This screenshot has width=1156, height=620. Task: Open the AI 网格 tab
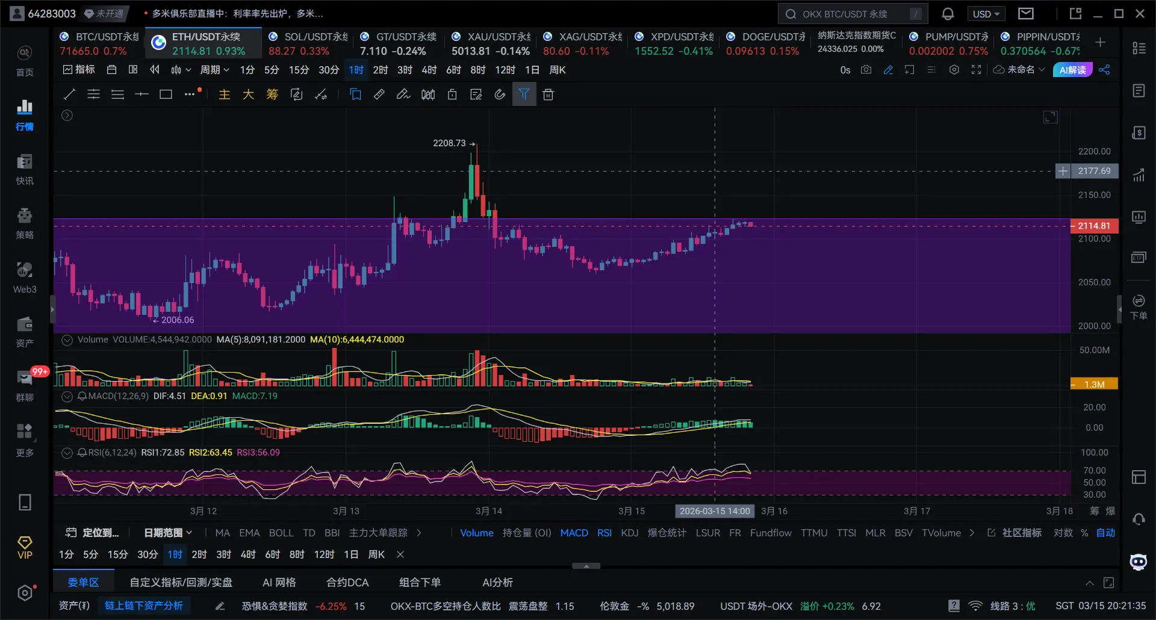[279, 583]
